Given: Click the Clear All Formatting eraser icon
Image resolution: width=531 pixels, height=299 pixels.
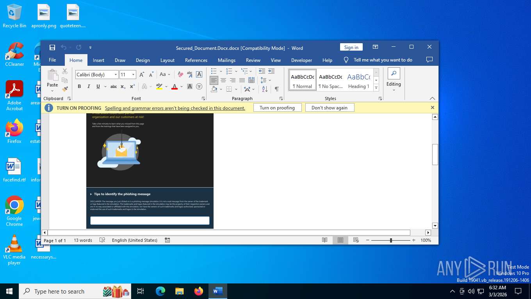Looking at the screenshot, I should coord(180,74).
